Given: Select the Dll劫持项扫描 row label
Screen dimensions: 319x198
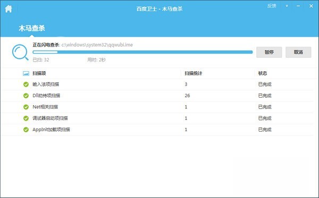Looking at the screenshot, I should tap(46, 96).
